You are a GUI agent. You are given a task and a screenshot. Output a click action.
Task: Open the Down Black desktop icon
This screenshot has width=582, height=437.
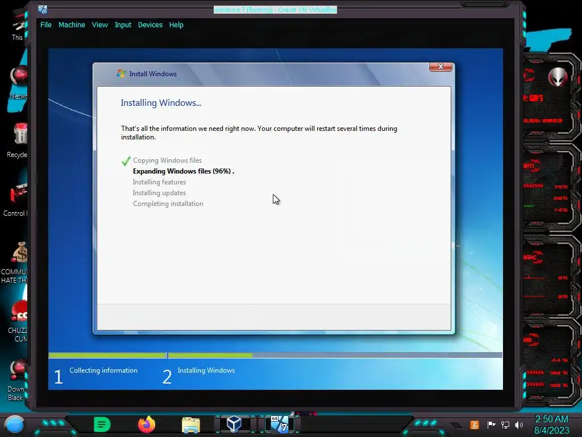(17, 380)
